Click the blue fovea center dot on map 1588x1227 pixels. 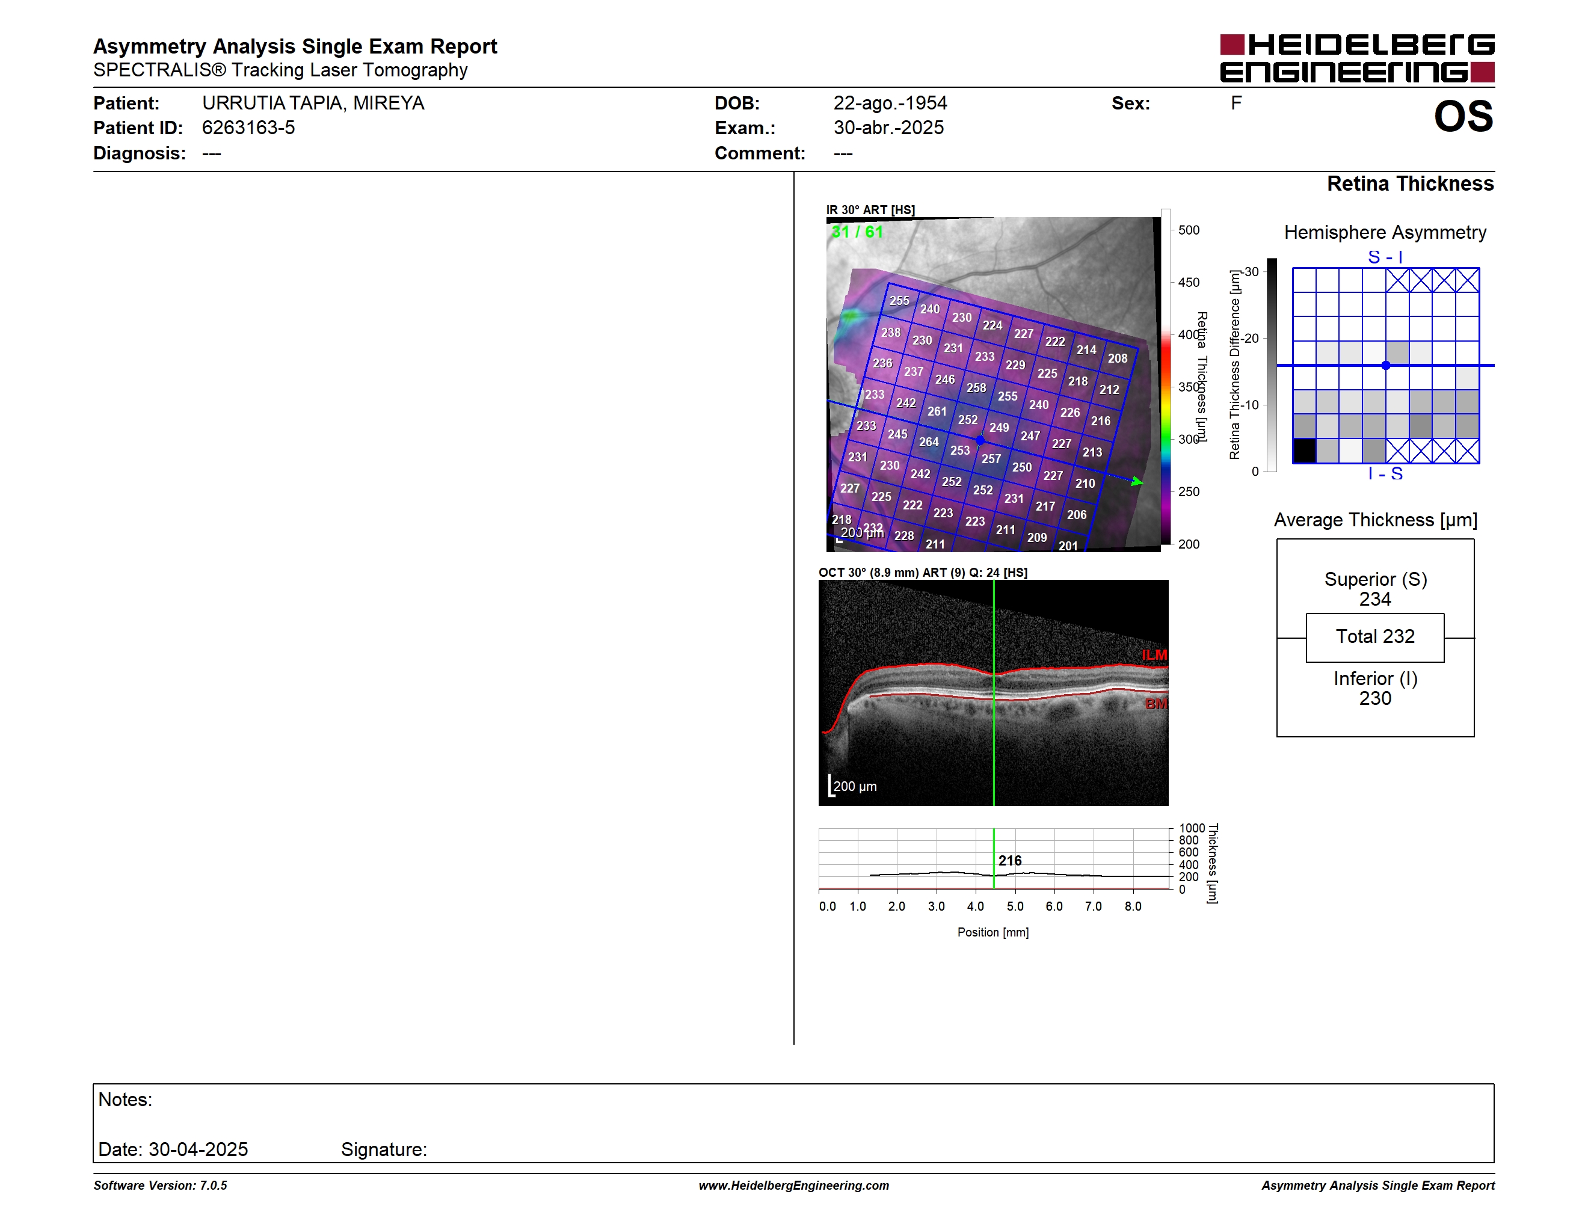980,440
